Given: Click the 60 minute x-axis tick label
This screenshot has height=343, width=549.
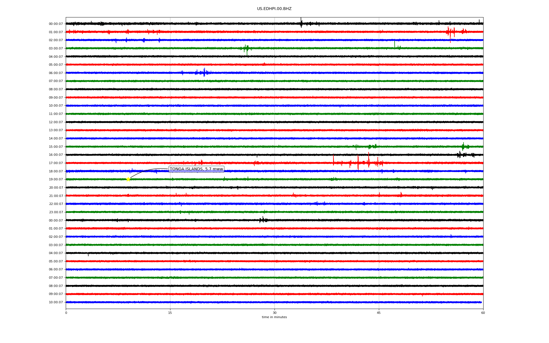Looking at the screenshot, I should (483, 313).
